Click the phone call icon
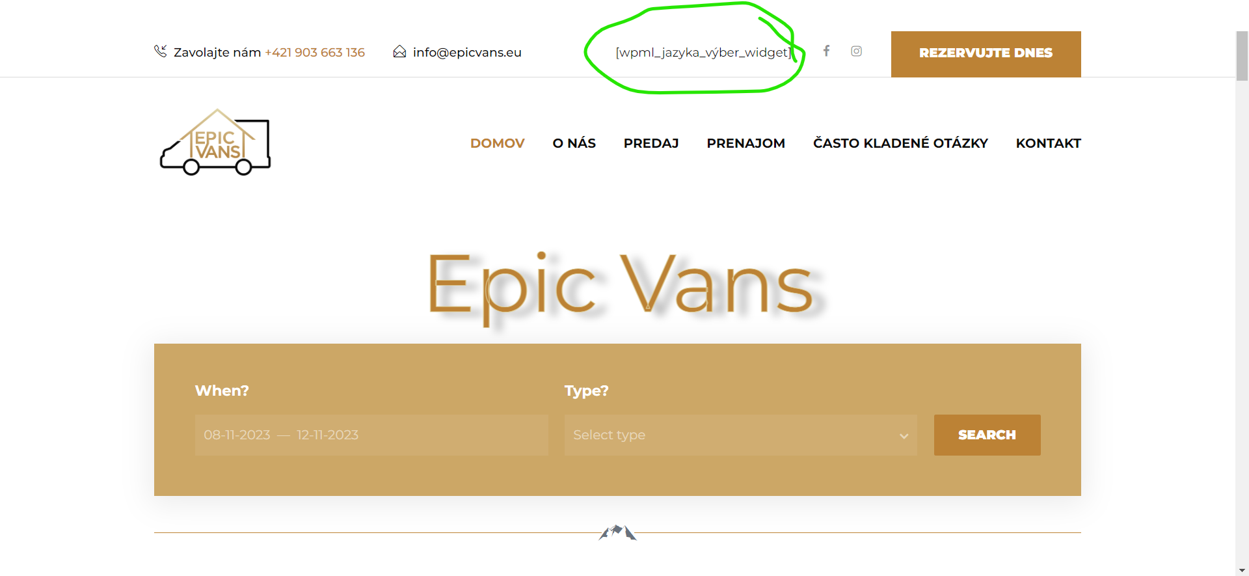The image size is (1249, 576). [161, 51]
